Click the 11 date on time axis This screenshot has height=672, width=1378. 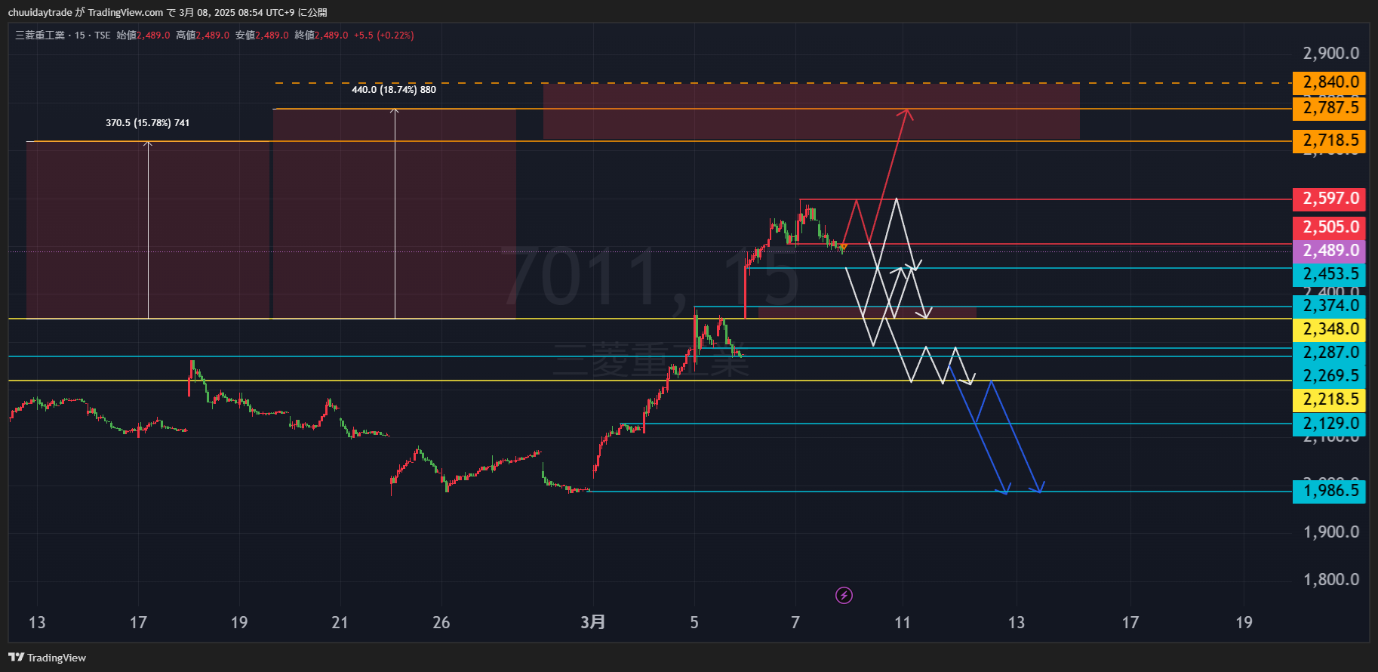[x=902, y=622]
